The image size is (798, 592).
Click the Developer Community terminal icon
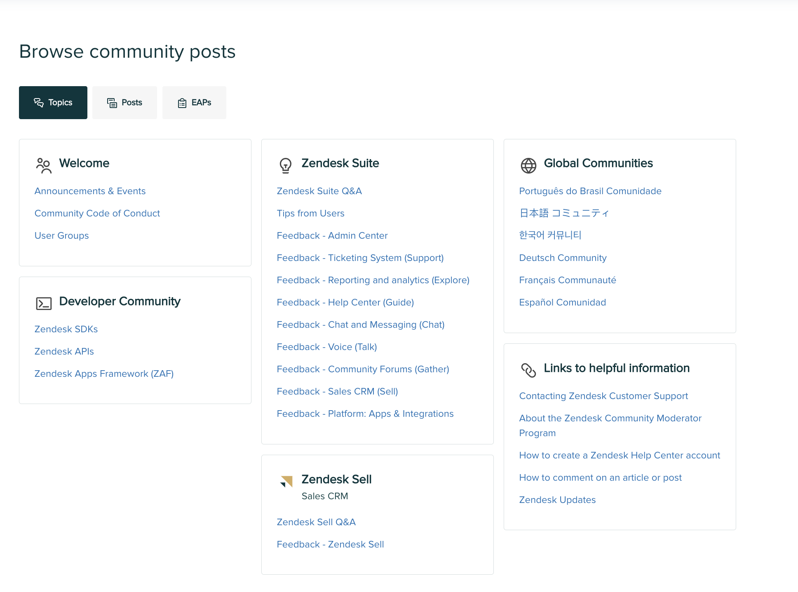[x=44, y=303]
